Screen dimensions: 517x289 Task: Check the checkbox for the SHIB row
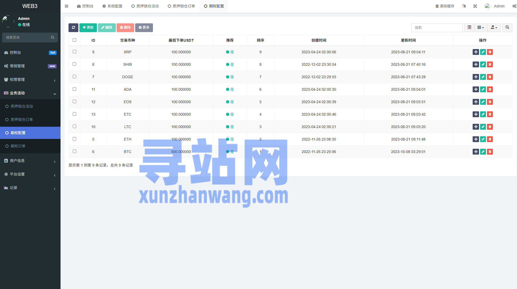[74, 64]
